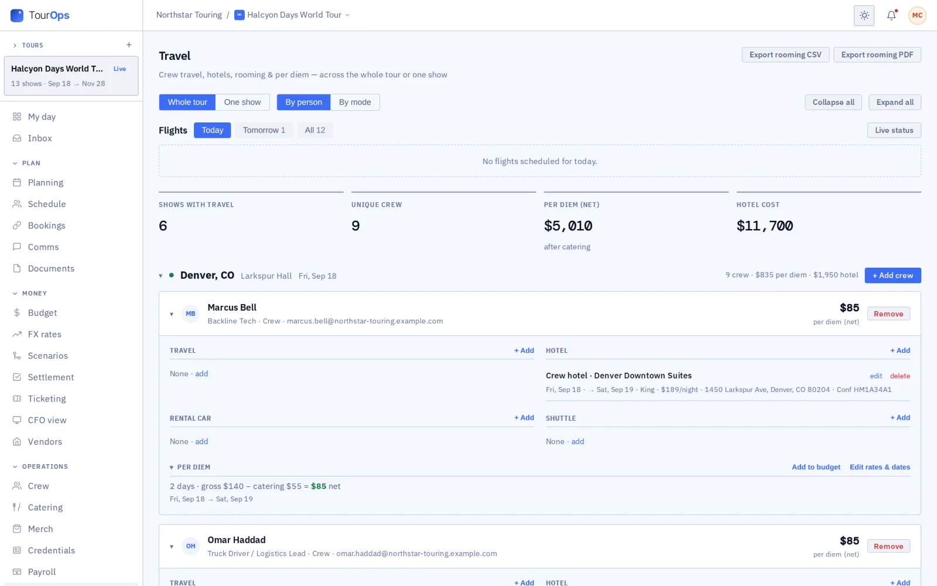The image size is (937, 586).
Task: Open Vendors in the sidebar
Action: coord(71,442)
